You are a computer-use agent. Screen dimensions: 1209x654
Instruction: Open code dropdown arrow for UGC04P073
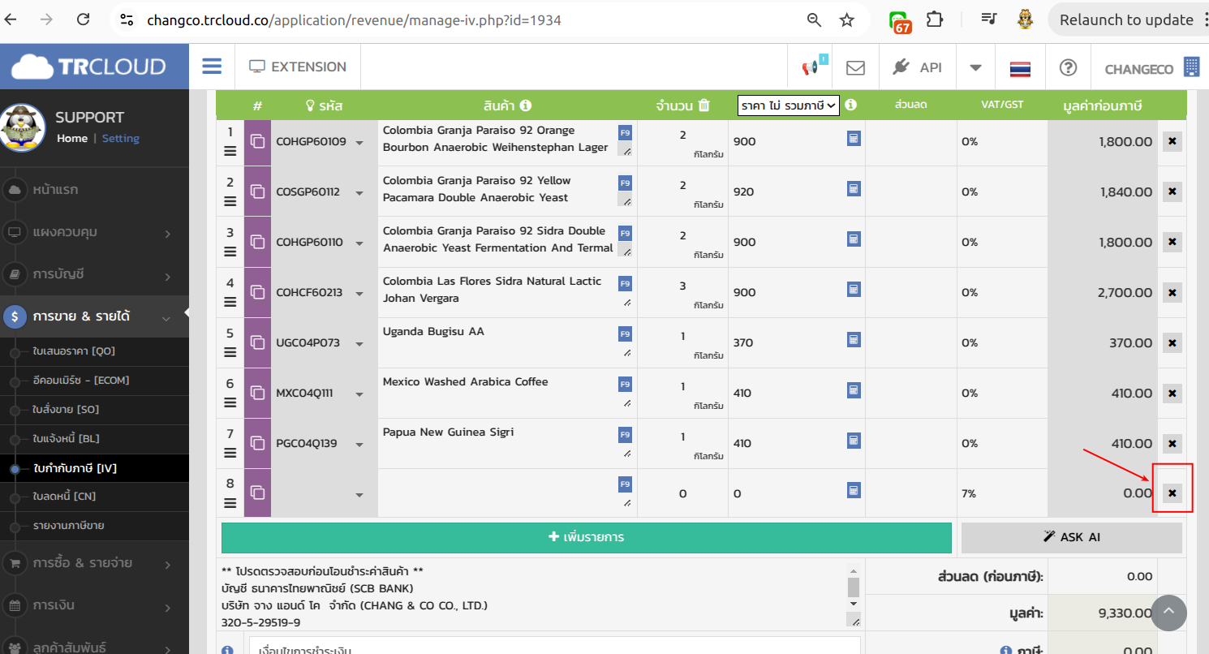[x=359, y=344]
